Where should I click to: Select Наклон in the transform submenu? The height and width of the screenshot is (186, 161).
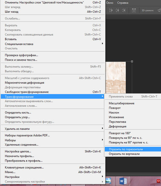click(133, 113)
